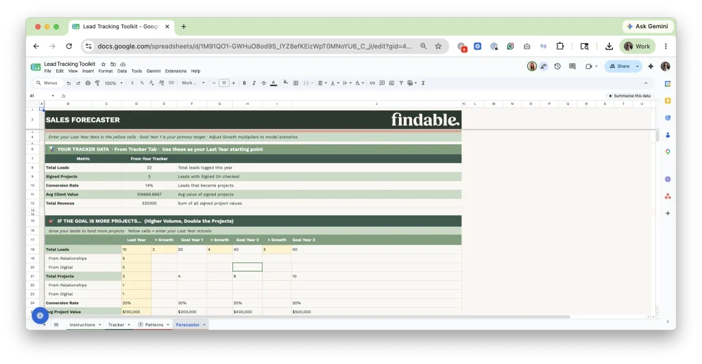
Task: Open the text colour picker
Action: click(274, 83)
